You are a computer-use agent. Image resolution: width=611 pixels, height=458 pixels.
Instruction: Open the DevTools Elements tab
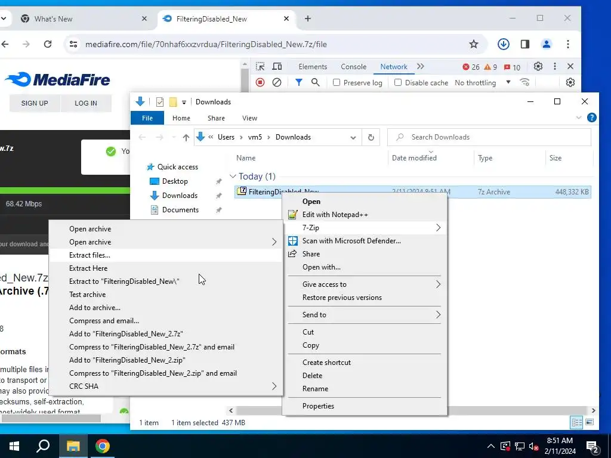313,67
